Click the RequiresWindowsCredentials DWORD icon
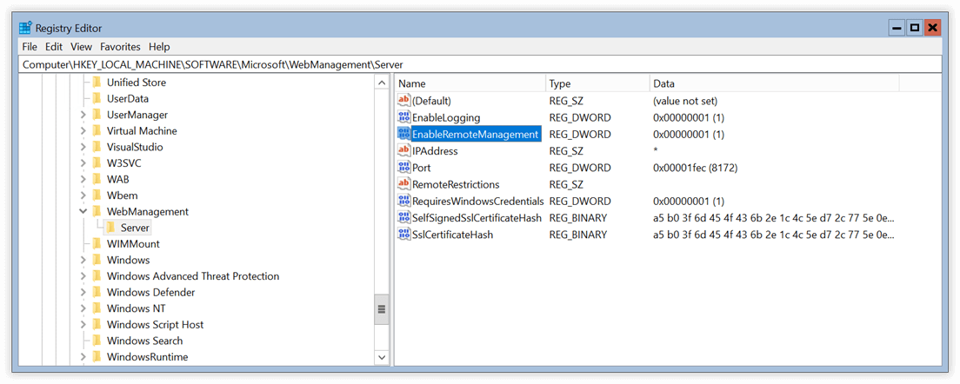Viewport: 960px width, 384px height. click(x=404, y=201)
